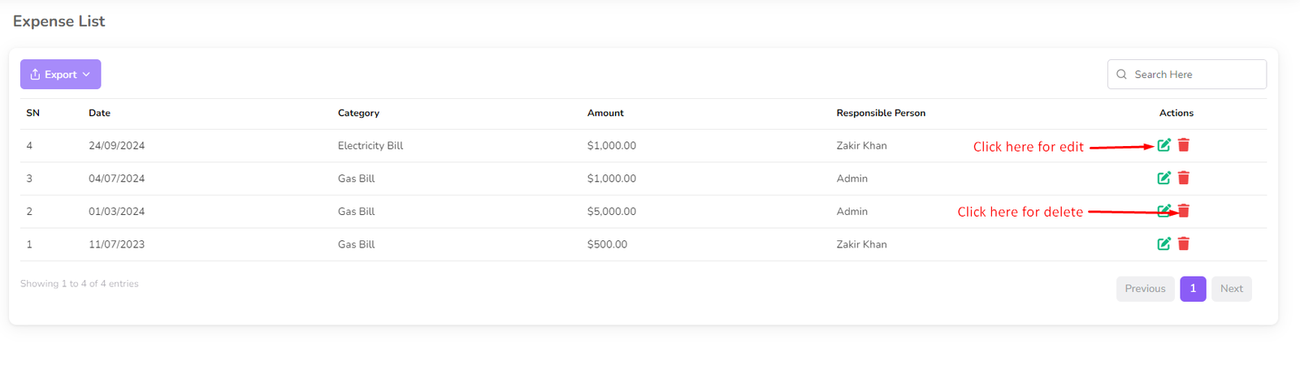
Task: Edit the 04/07/2024 Gas Bill expense
Action: click(1163, 178)
